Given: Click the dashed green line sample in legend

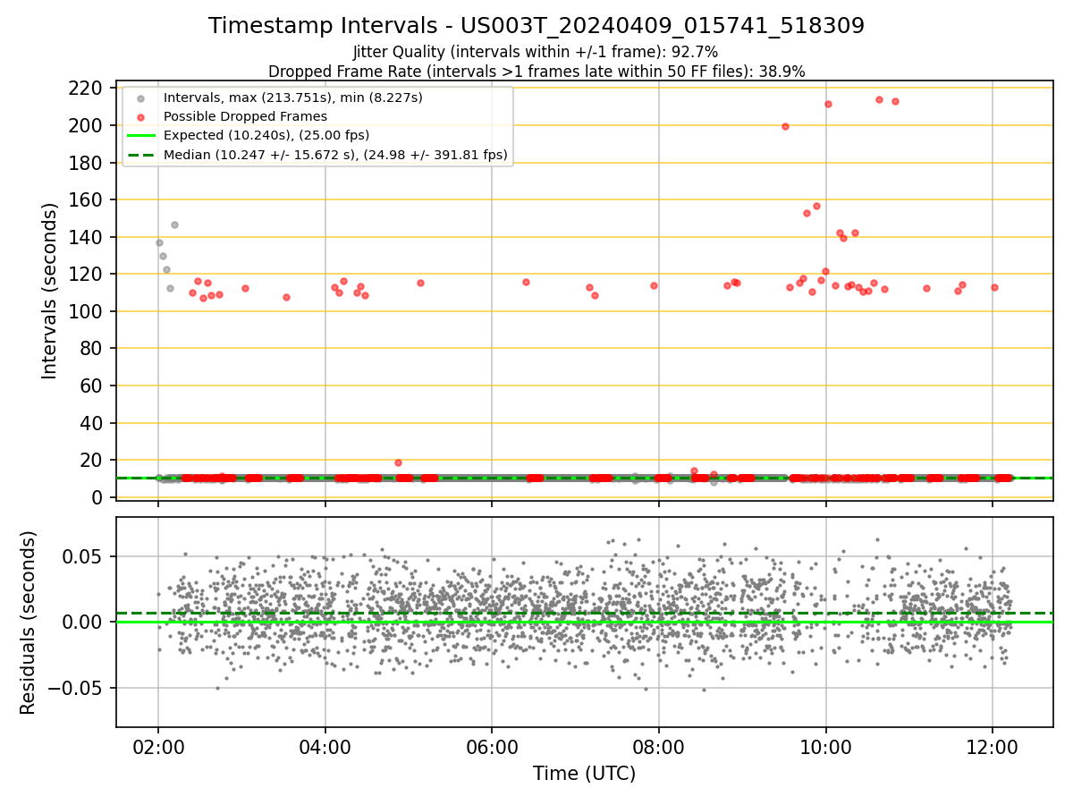Looking at the screenshot, I should click(x=140, y=155).
